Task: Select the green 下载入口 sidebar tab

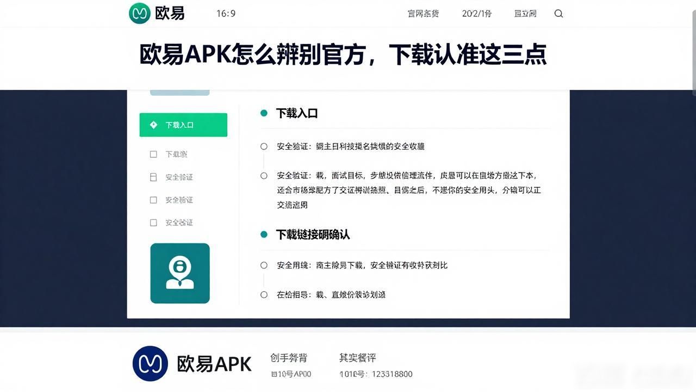Action: 183,125
